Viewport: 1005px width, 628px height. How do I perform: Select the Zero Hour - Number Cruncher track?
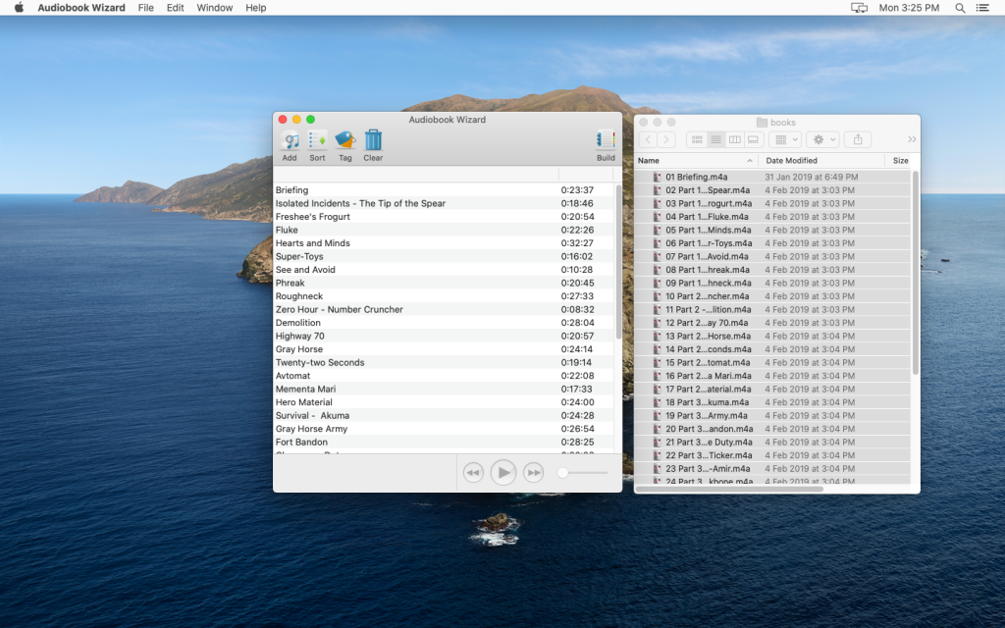coord(443,309)
